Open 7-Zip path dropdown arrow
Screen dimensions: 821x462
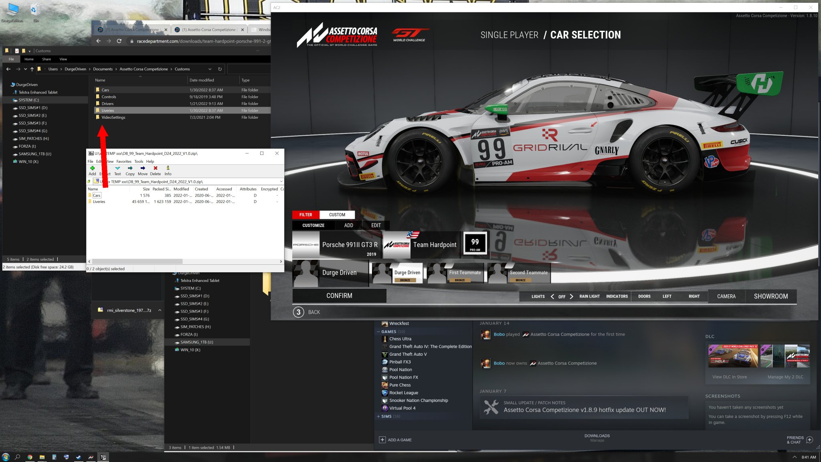[x=281, y=182]
